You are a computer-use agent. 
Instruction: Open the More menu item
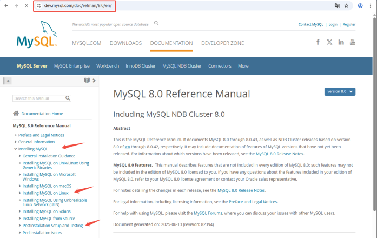243,66
